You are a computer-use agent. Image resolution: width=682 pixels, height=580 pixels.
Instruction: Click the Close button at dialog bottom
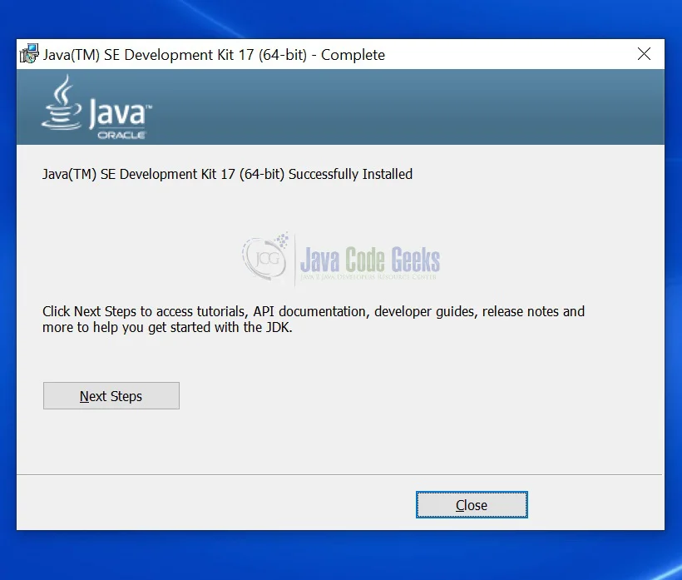(x=472, y=505)
